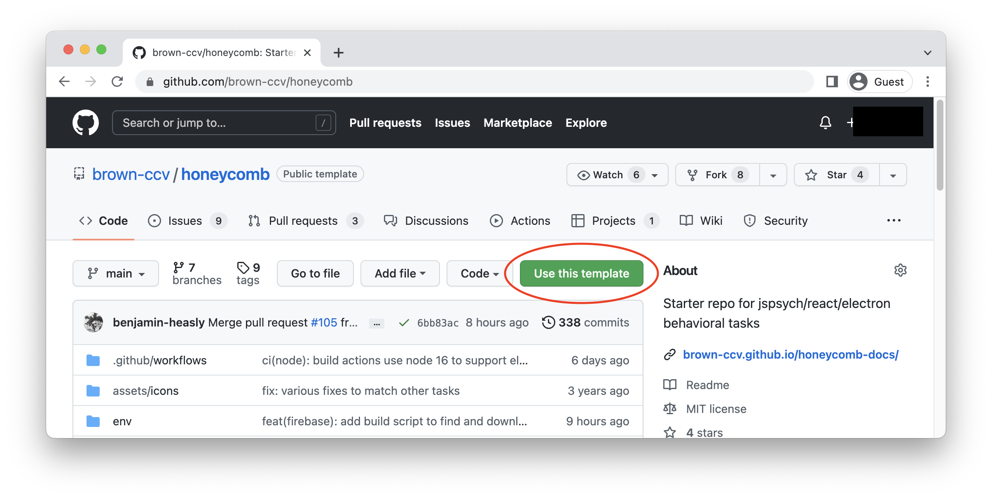Open the About settings gear icon

901,270
